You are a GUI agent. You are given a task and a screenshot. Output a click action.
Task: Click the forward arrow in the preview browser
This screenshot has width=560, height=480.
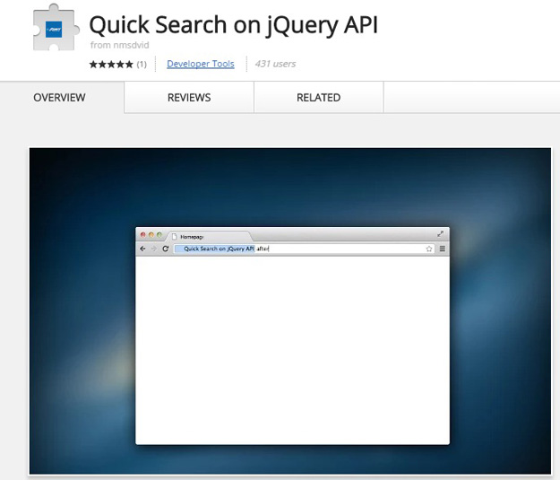pyautogui.click(x=154, y=249)
